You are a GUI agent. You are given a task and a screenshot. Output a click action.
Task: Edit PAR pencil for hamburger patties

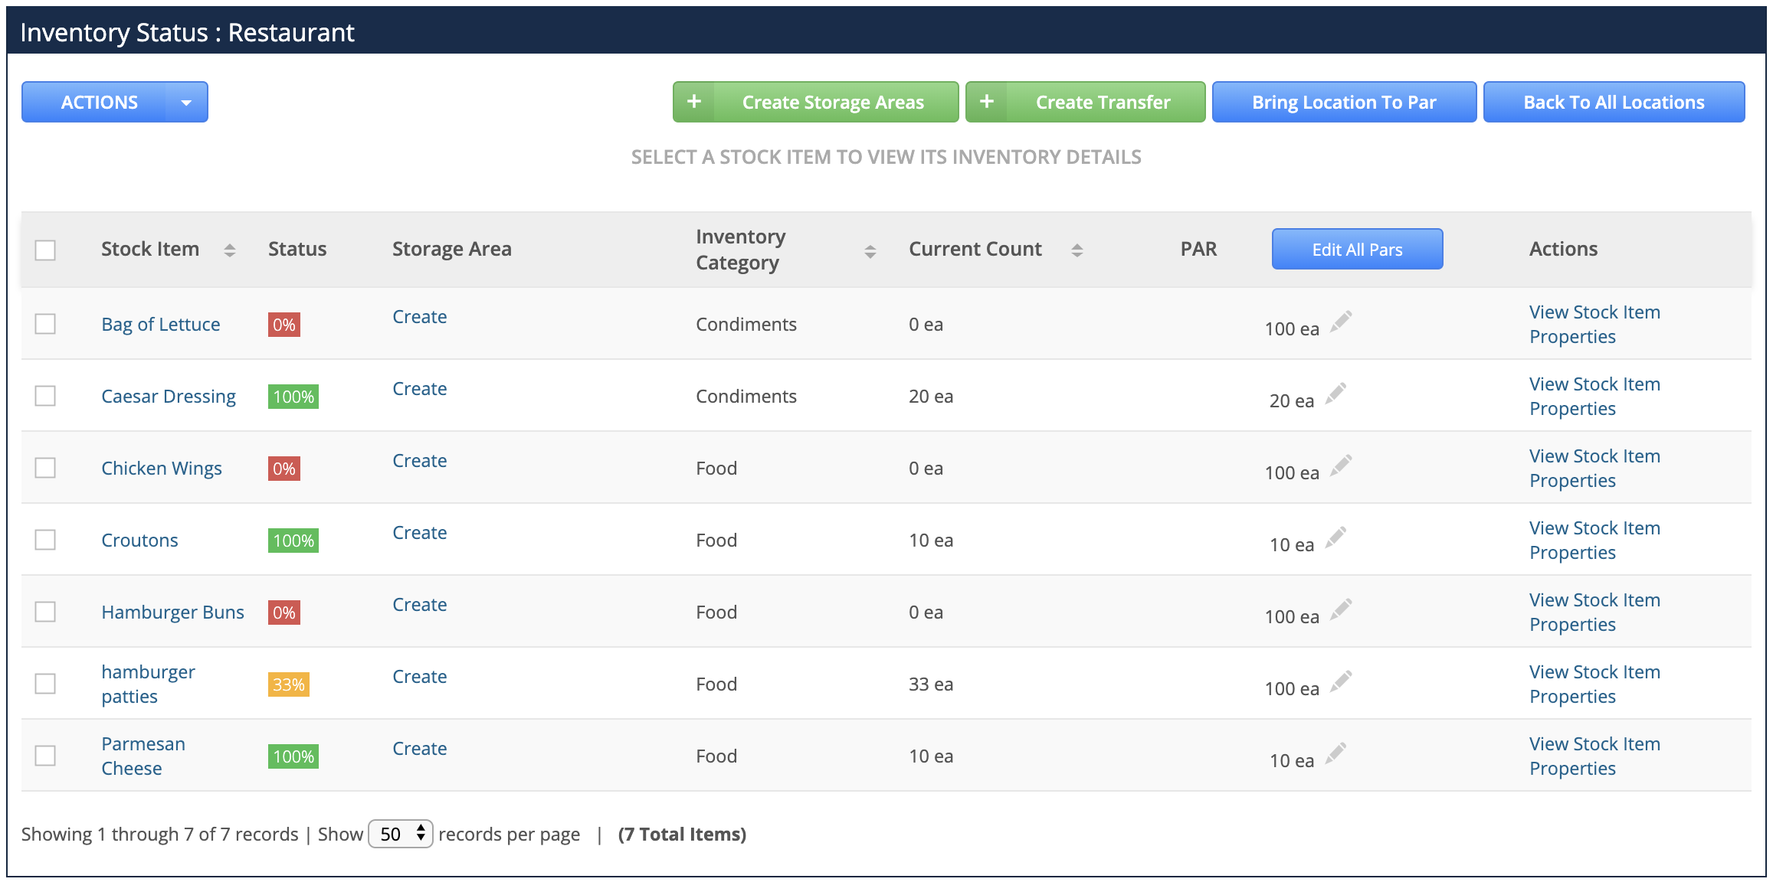pyautogui.click(x=1340, y=681)
